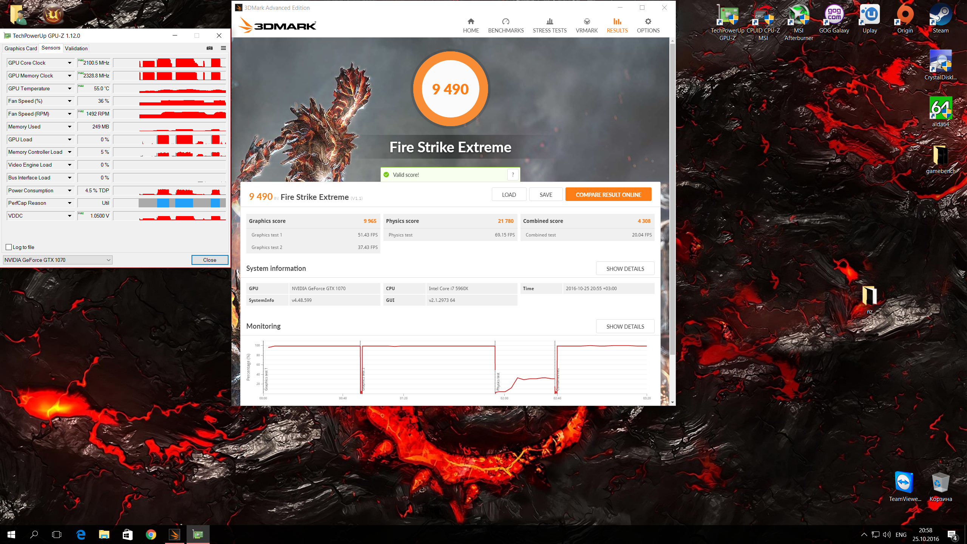Screen dimensions: 967x544
Task: Switch to the Graphics Card tab
Action: click(21, 48)
